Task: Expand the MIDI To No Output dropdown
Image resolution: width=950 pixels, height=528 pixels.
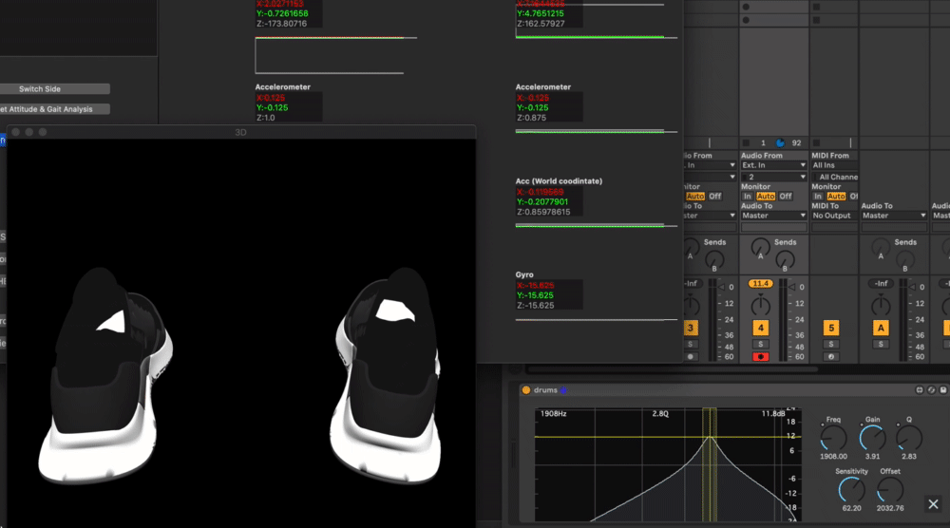Action: pyautogui.click(x=831, y=216)
